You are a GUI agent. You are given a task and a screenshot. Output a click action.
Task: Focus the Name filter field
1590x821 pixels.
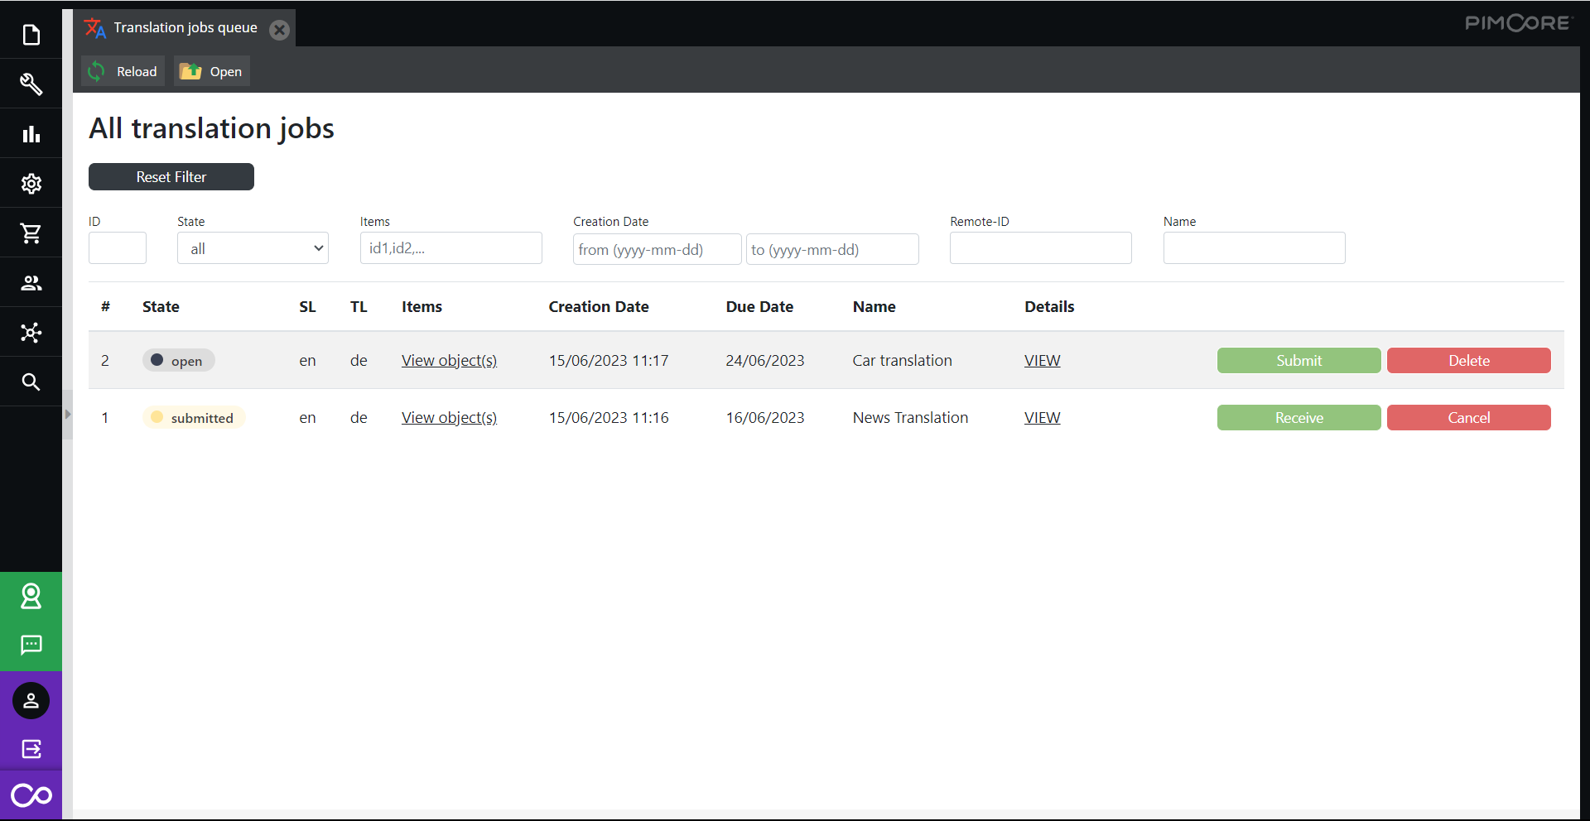click(x=1255, y=248)
